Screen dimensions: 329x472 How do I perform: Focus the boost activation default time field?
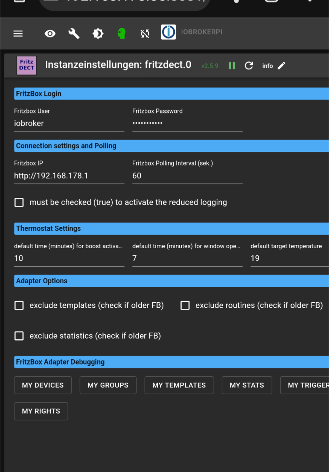(x=69, y=258)
